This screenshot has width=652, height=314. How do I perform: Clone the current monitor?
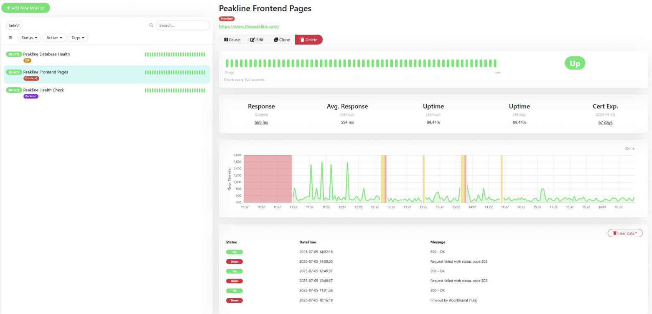click(282, 40)
